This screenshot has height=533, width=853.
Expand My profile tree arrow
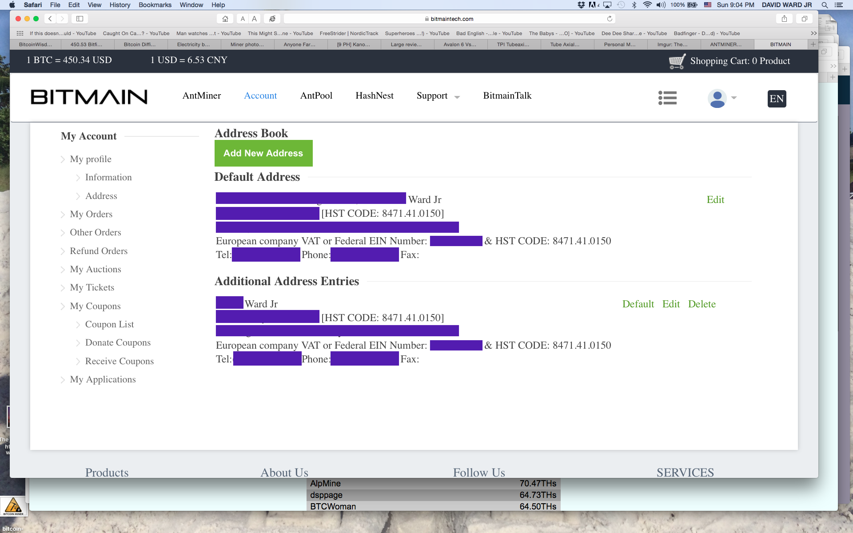[x=63, y=159]
